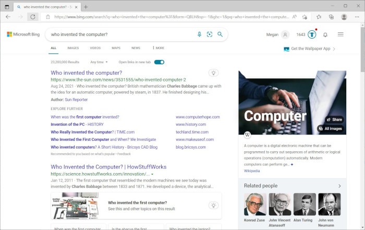Start voice search with microphone icon
365x230 pixels.
(199, 34)
